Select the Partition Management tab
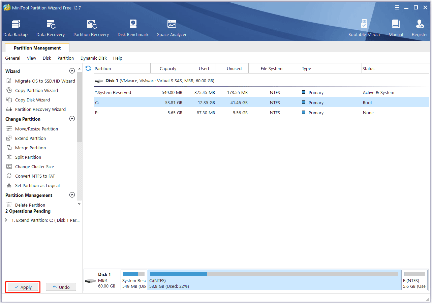432x304 pixels. click(37, 48)
